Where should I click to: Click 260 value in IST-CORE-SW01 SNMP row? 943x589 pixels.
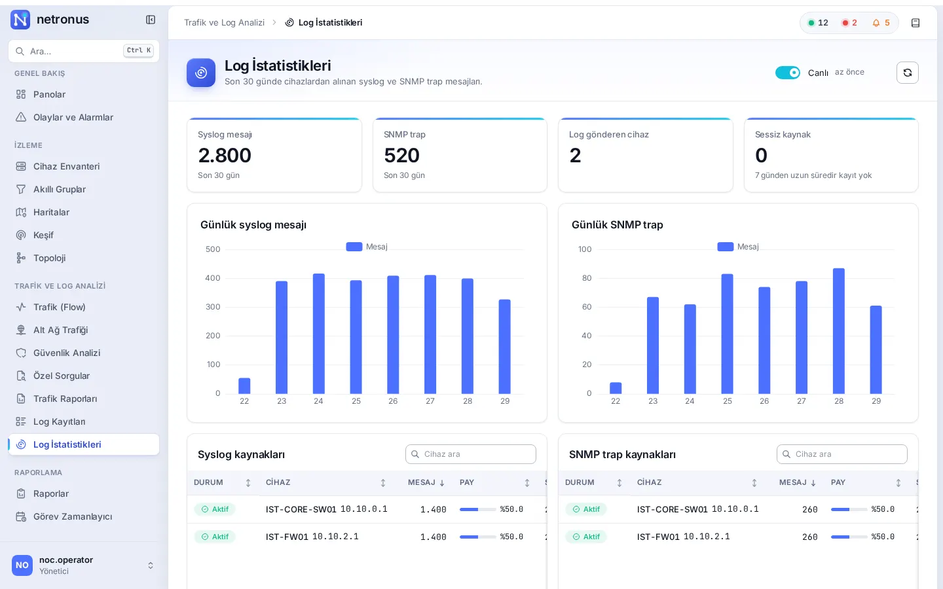pos(810,509)
